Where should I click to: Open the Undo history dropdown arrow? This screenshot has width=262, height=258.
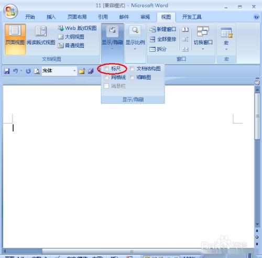click(x=21, y=71)
